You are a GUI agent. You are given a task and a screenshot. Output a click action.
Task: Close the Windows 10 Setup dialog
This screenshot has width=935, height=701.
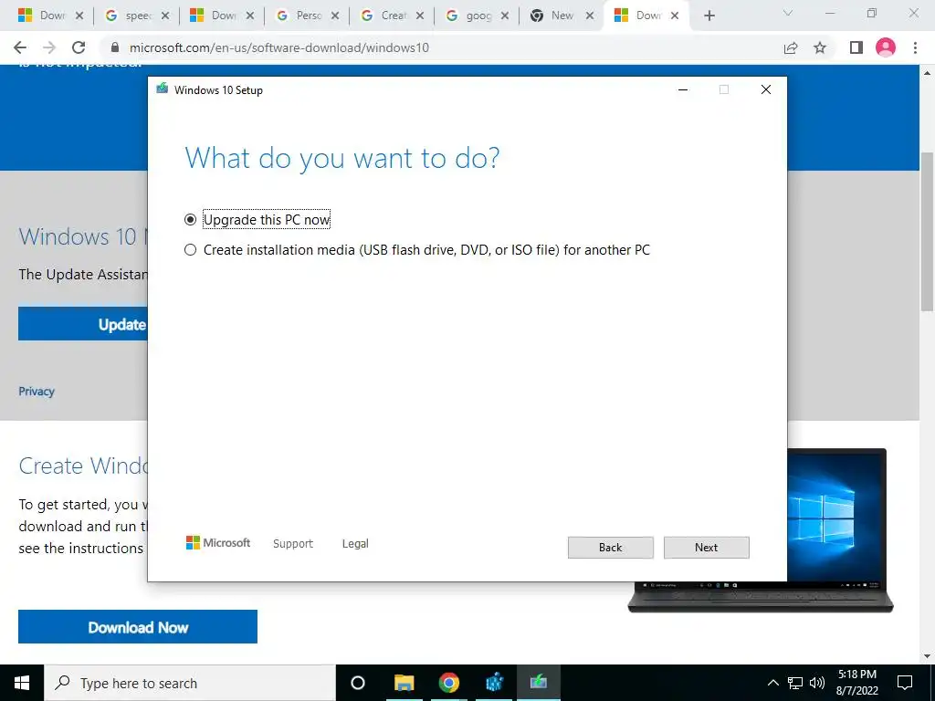(766, 89)
